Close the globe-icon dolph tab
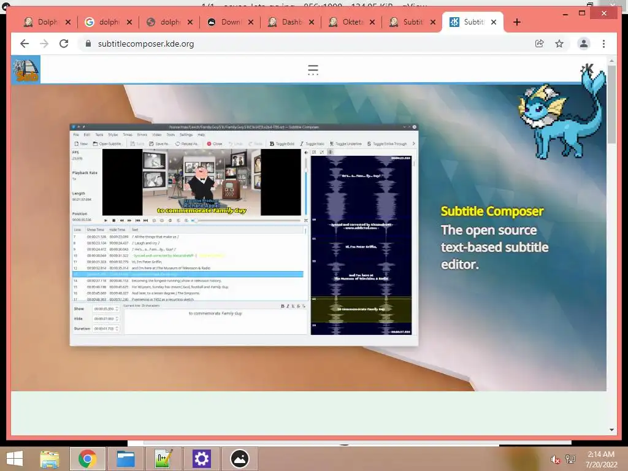Screen dimensions: 628x471 pyautogui.click(x=190, y=22)
